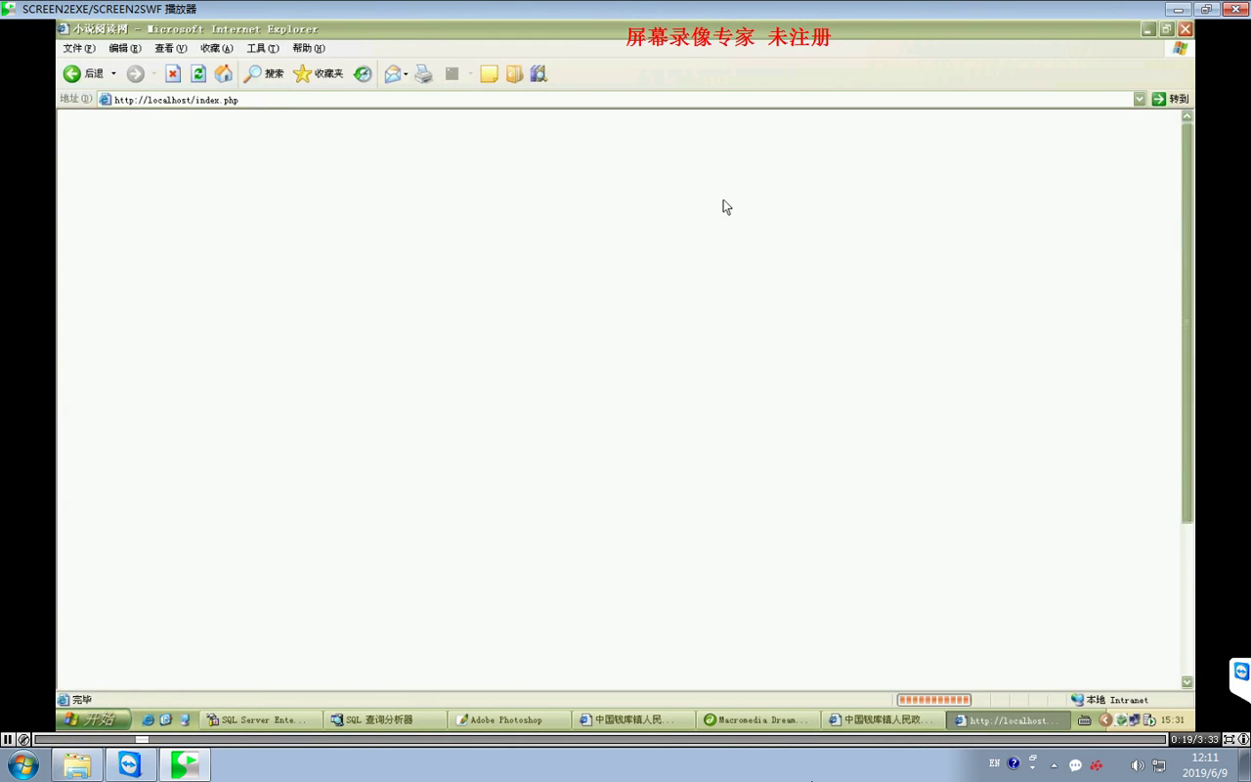
Task: Click the EN language indicator in tray
Action: tap(995, 763)
